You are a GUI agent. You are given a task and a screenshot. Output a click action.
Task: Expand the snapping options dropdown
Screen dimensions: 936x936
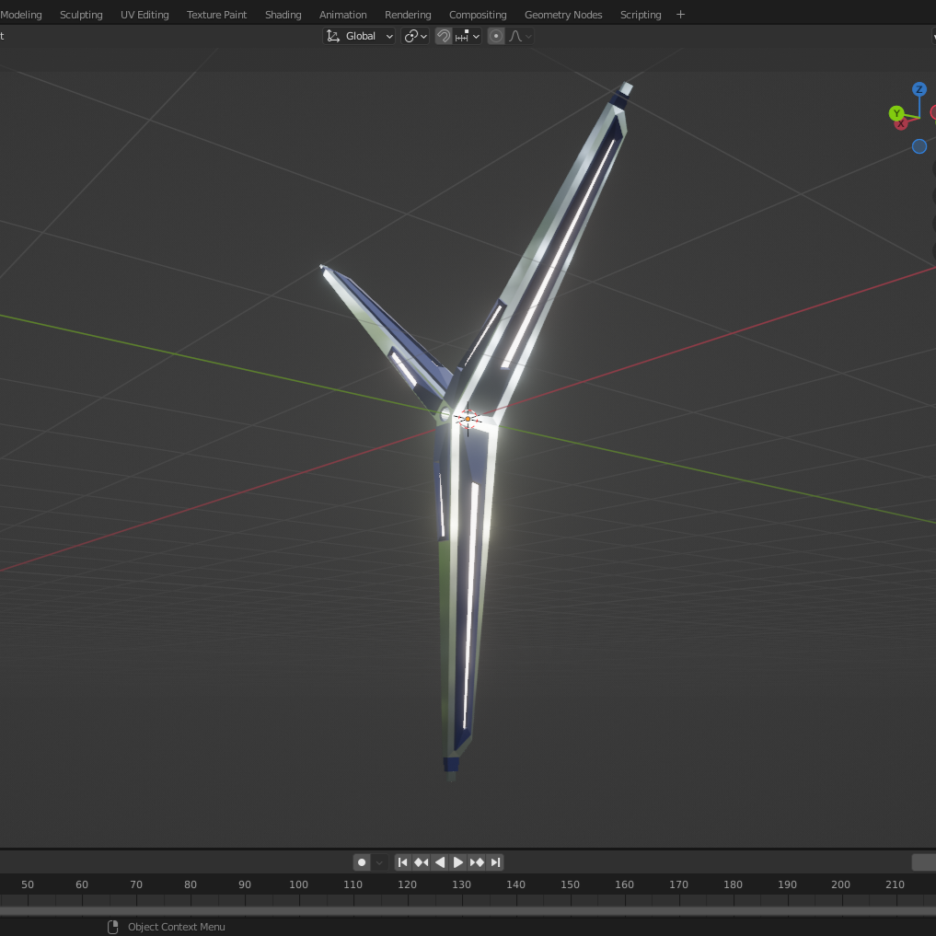468,36
